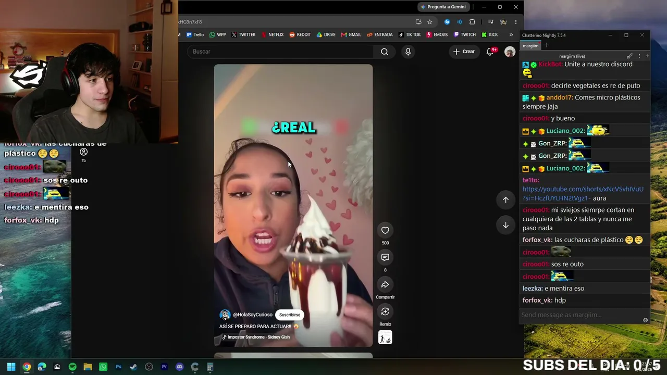Open the YouTube shorts link posted by te1to
This screenshot has width=667, height=375.
583,193
